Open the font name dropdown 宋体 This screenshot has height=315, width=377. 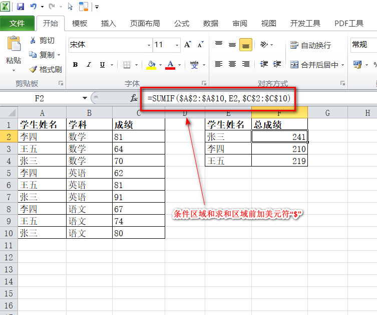(x=149, y=45)
